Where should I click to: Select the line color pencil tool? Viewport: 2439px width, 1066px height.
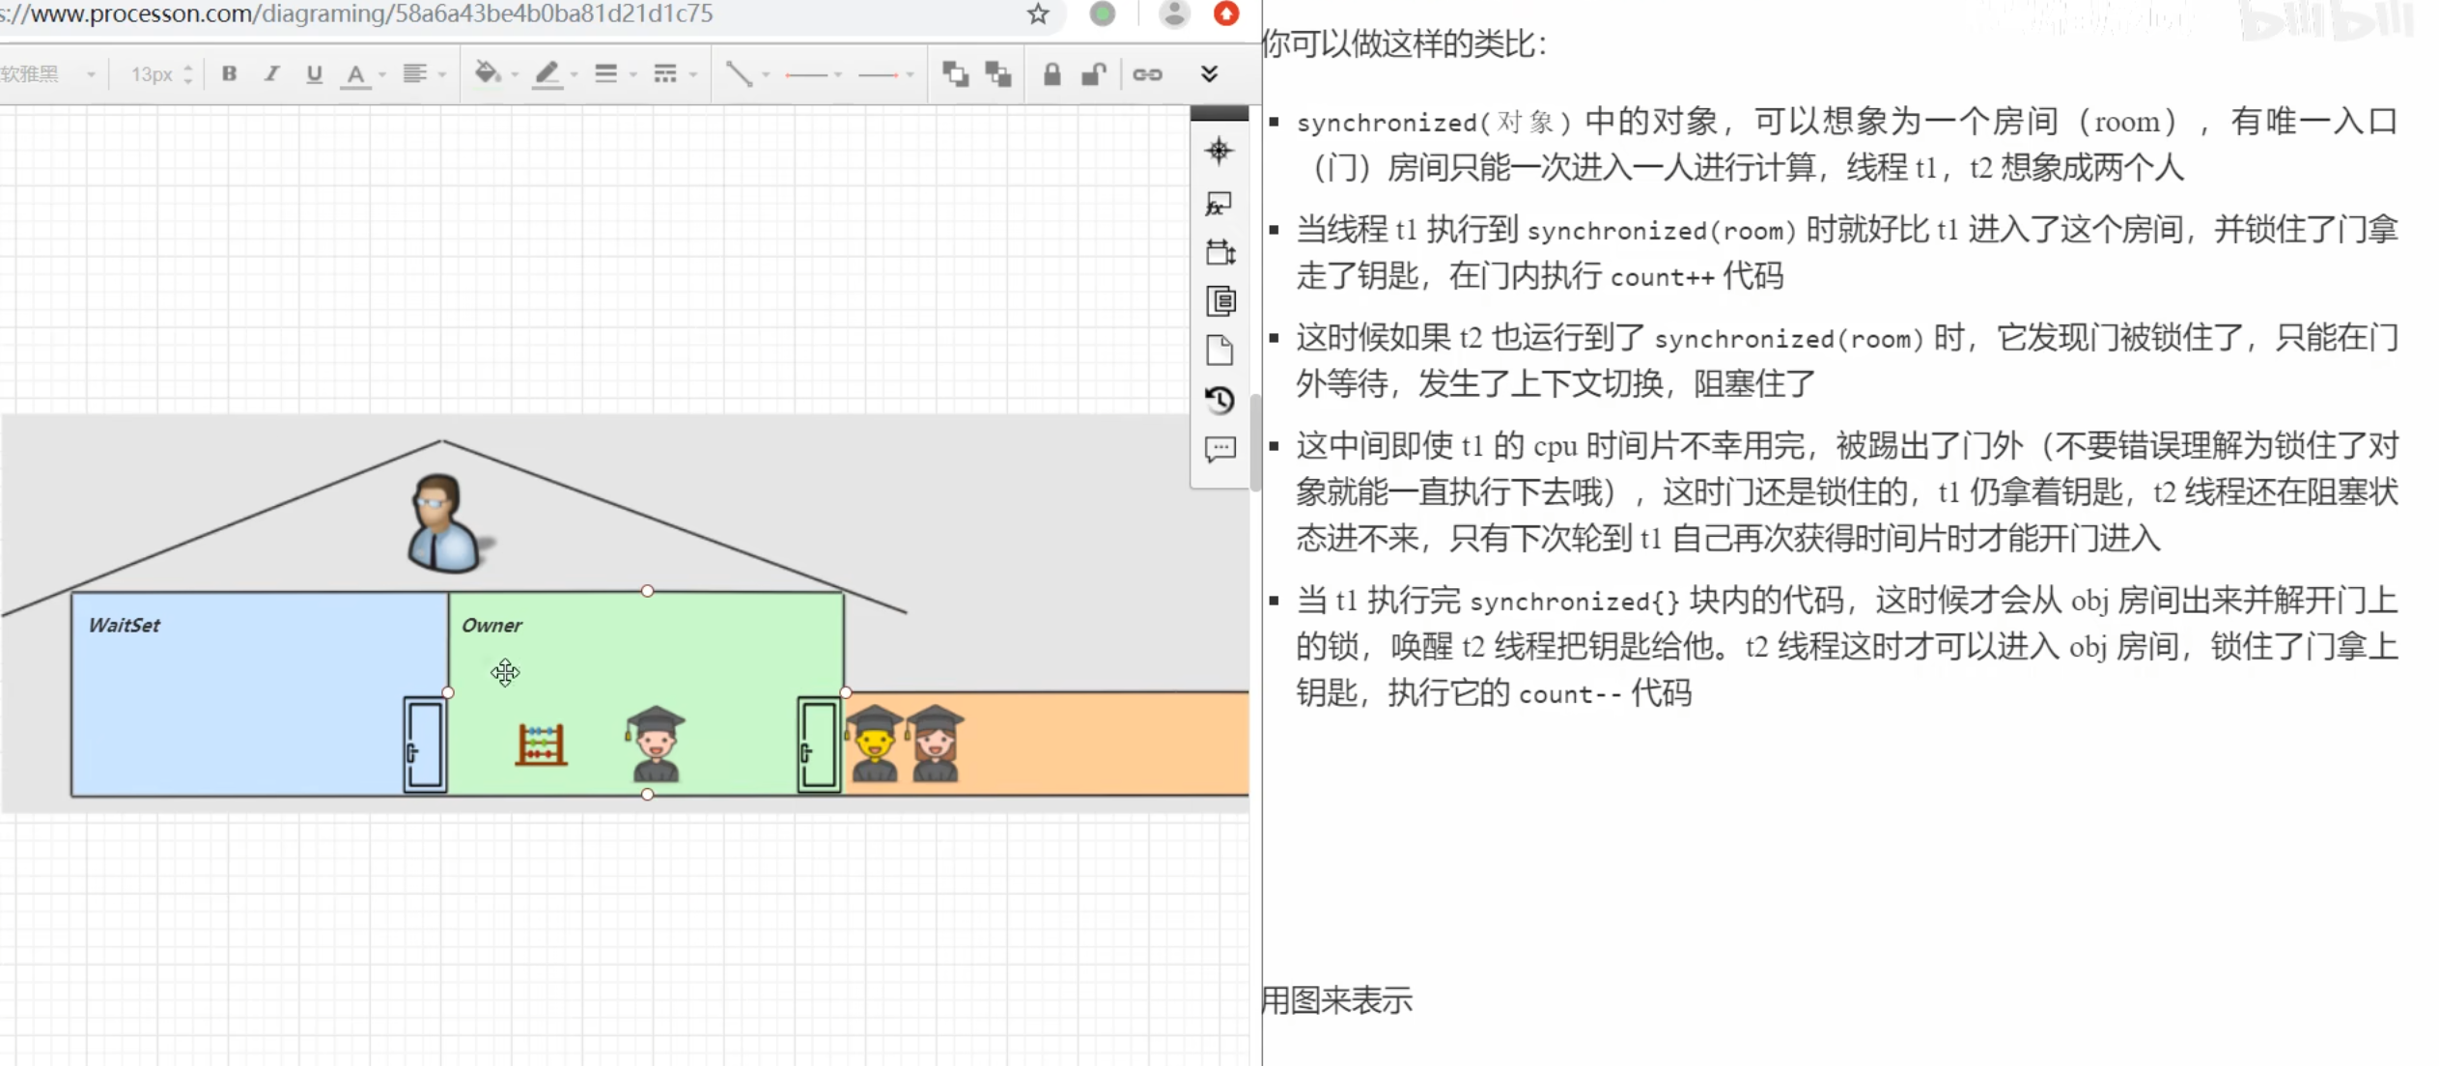tap(547, 73)
